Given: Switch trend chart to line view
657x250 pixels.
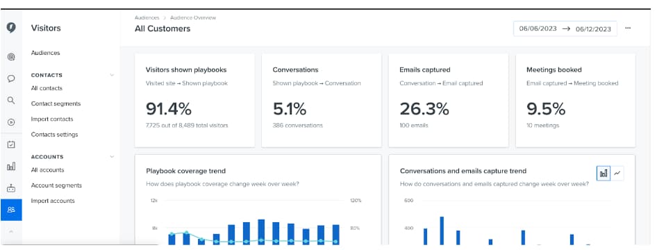Looking at the screenshot, I should pos(617,173).
